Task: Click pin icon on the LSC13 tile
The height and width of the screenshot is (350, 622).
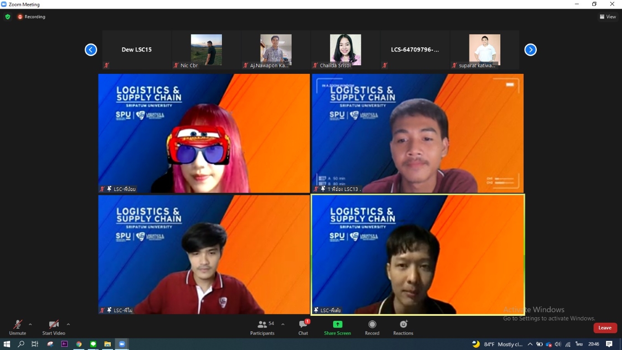Action: (x=323, y=189)
